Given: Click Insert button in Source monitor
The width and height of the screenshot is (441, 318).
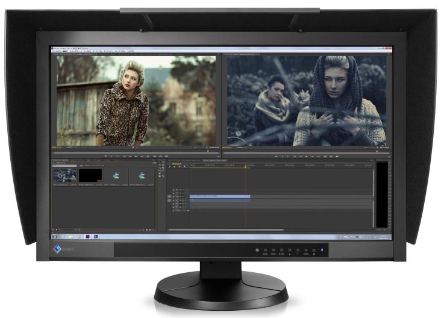Looking at the screenshot, I should (x=155, y=157).
